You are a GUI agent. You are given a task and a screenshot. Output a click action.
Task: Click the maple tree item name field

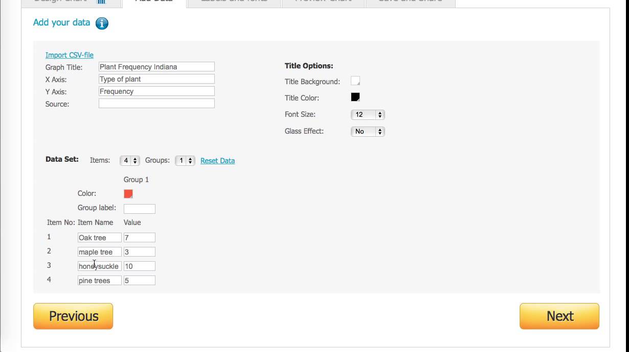[x=100, y=252]
